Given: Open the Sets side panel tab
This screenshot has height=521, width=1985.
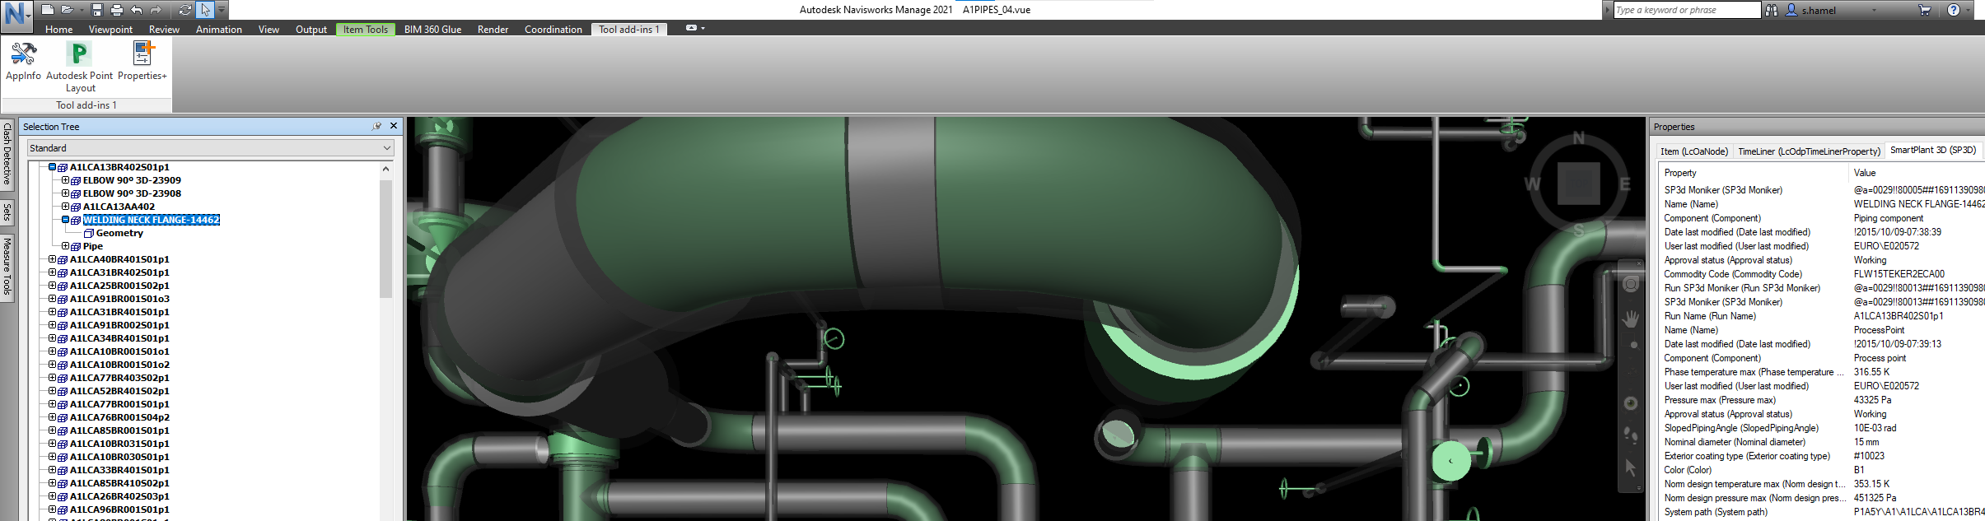Looking at the screenshot, I should (7, 212).
